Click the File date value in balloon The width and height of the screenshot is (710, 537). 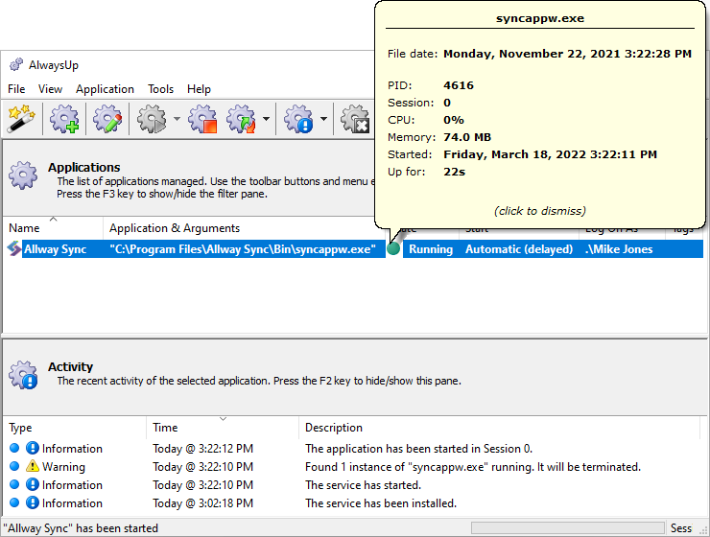coord(567,54)
